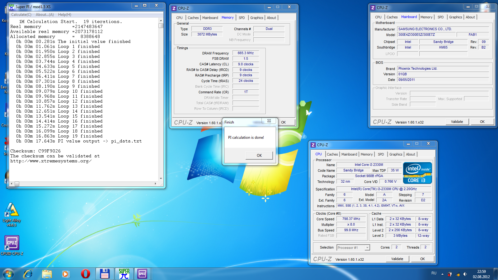Screen dimensions: 498x280
Task: Click the DRAM Frequency 665.3 MHz field
Action: pyautogui.click(x=246, y=53)
